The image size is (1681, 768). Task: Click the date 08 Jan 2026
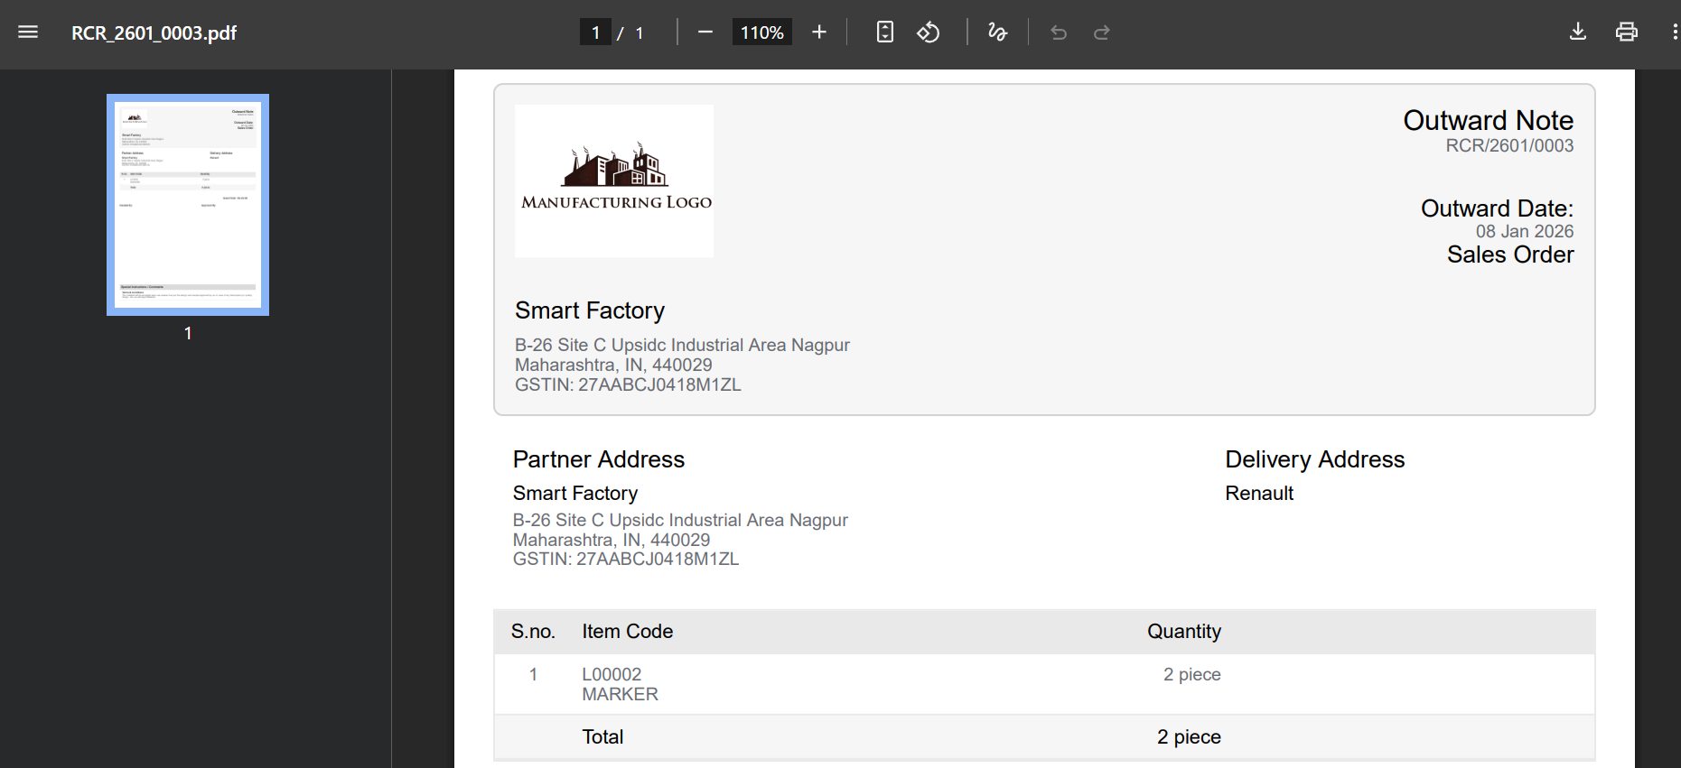click(1525, 231)
